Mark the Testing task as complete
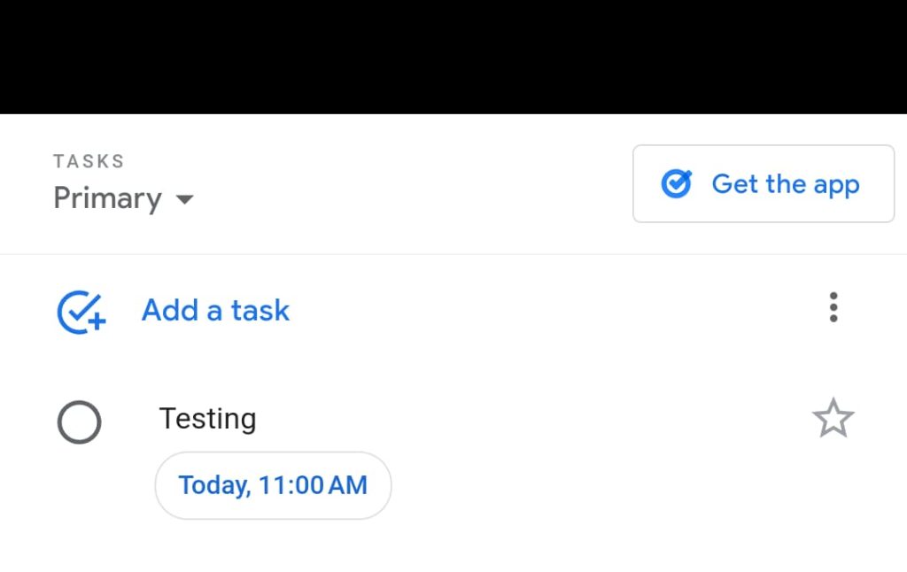Image resolution: width=907 pixels, height=572 pixels. tap(80, 422)
